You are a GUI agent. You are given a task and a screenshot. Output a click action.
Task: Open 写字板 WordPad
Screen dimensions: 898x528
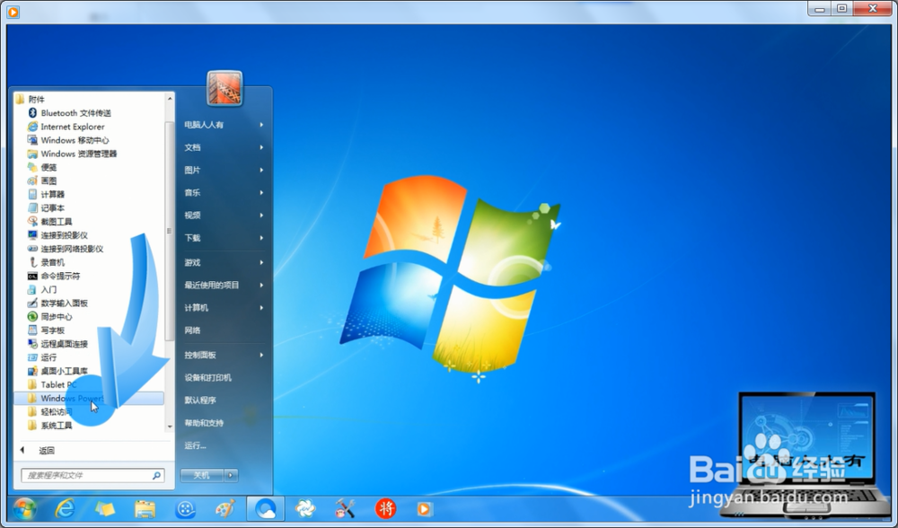click(x=46, y=330)
